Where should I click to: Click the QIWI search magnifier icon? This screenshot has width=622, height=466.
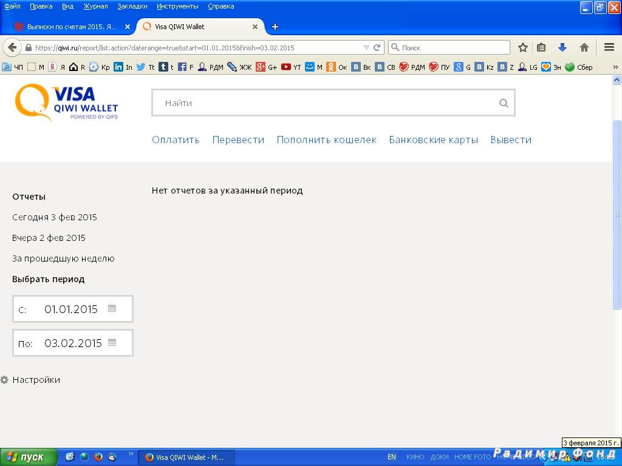click(x=504, y=103)
